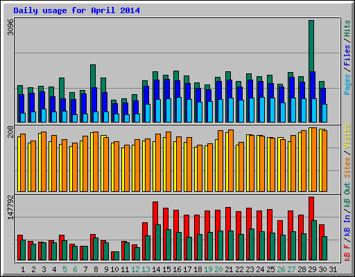
Task: Click the green weekend day 26 label
Action: point(281,269)
